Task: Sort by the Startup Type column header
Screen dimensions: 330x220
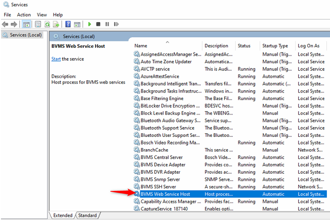Action: tap(275, 46)
